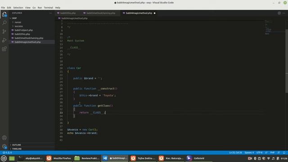Switch to the bab02this.php tab

(x=68, y=13)
